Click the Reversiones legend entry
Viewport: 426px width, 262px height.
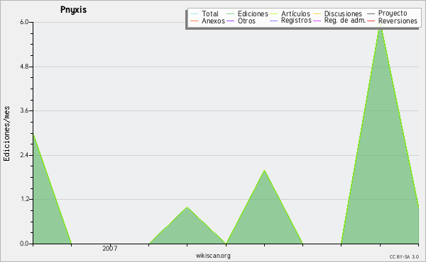click(x=393, y=21)
